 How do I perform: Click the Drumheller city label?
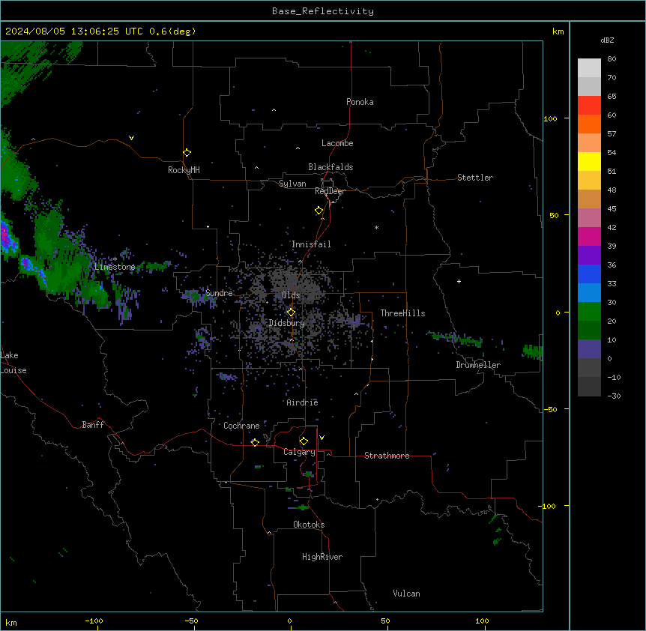click(478, 365)
